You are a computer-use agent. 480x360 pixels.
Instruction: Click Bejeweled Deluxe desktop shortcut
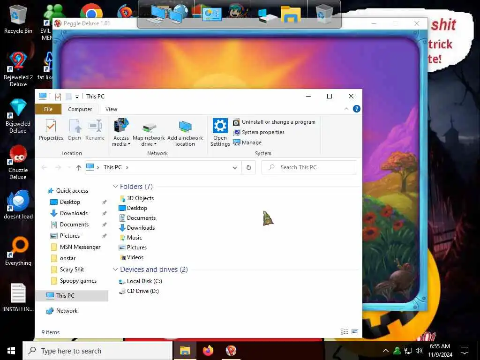pos(18,116)
